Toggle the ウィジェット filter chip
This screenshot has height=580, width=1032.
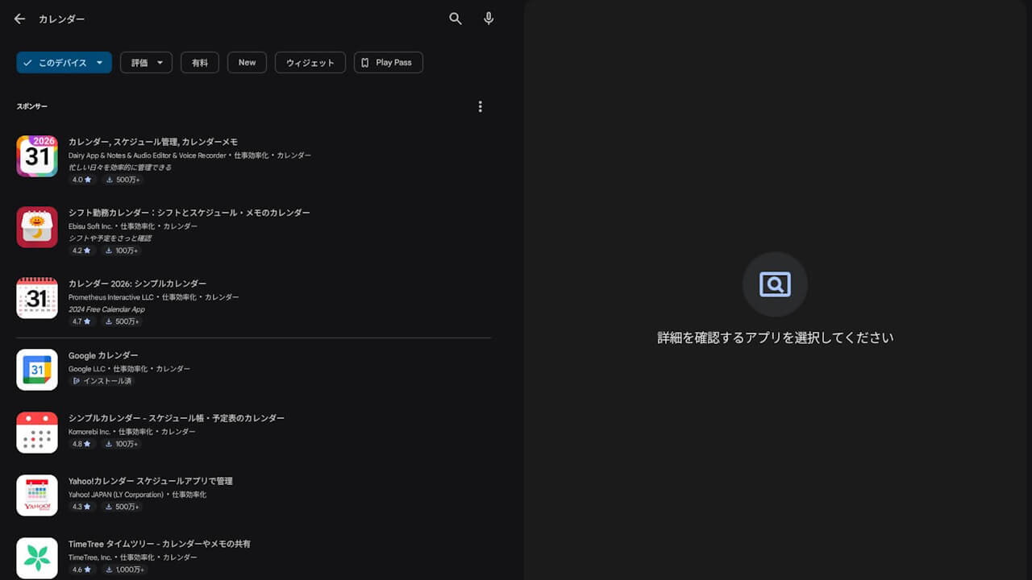[310, 62]
